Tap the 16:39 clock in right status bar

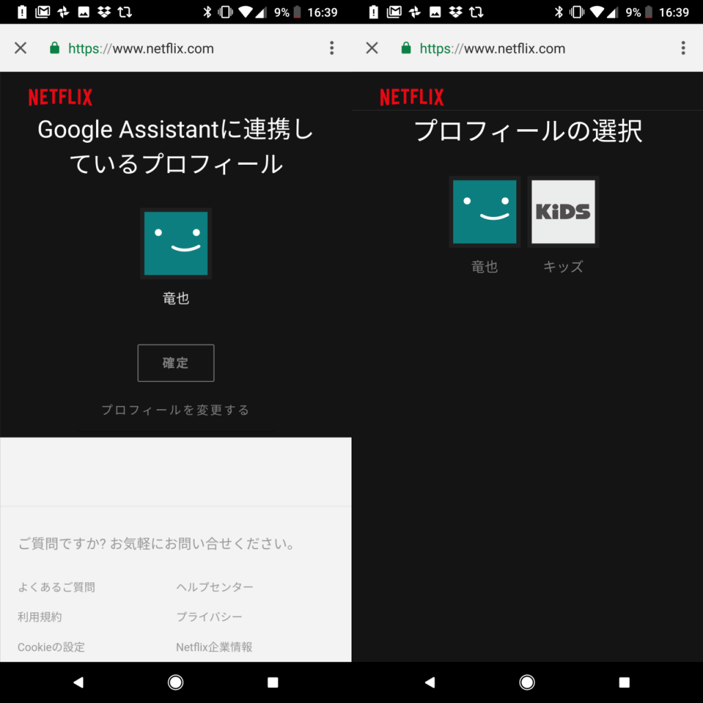point(674,12)
